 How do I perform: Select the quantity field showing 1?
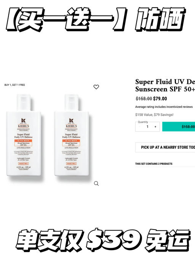(147, 127)
